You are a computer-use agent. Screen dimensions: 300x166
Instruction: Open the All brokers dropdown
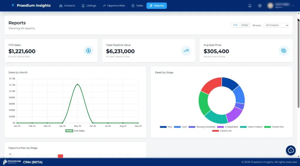(x=276, y=25)
